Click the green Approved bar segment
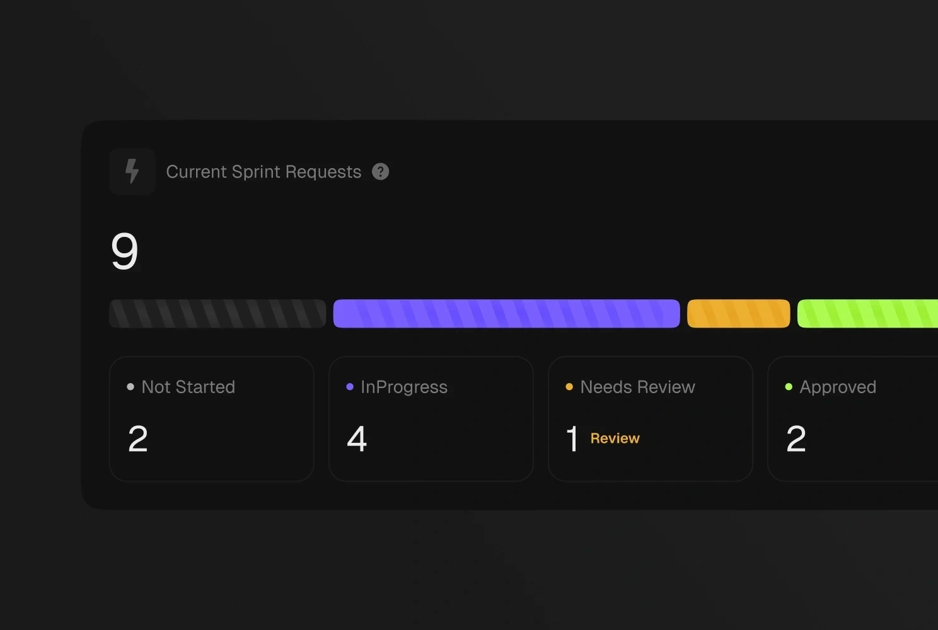The image size is (938, 630). (867, 314)
